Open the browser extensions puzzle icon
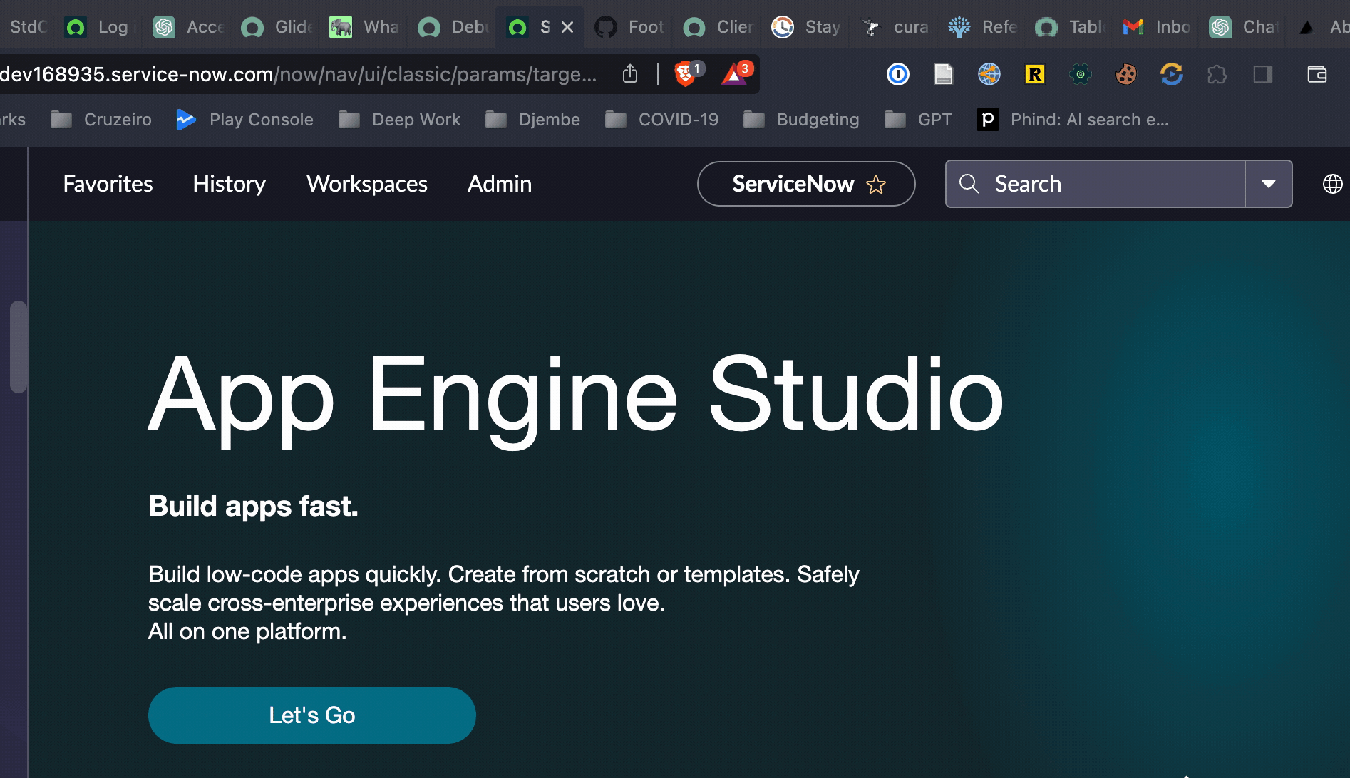Screen dimensions: 1350x778 [1217, 74]
